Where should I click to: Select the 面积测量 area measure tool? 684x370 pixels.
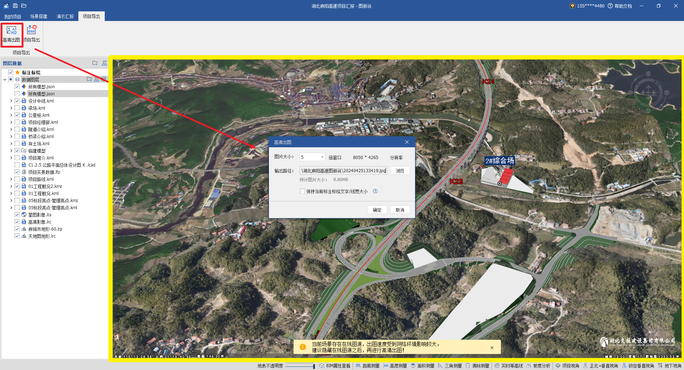pos(422,366)
